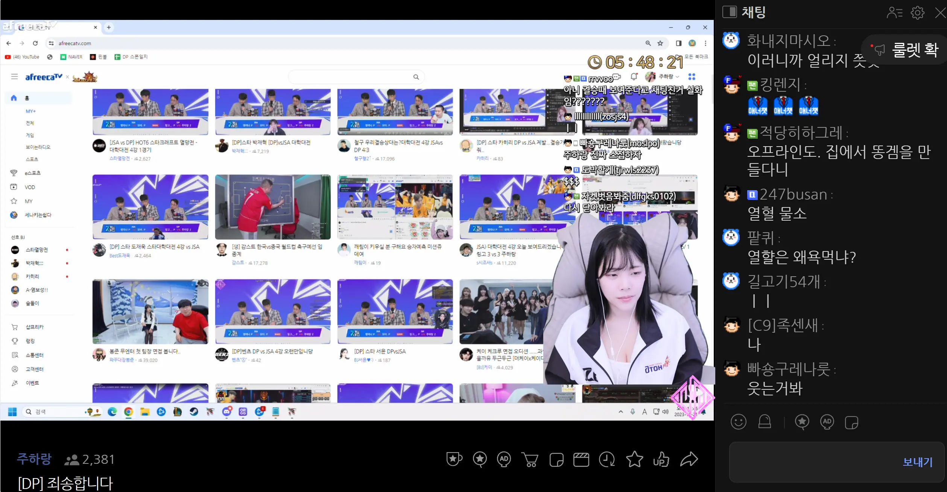Expand the 주하랑 profile dropdown arrow
This screenshot has width=947, height=492.
pyautogui.click(x=678, y=76)
